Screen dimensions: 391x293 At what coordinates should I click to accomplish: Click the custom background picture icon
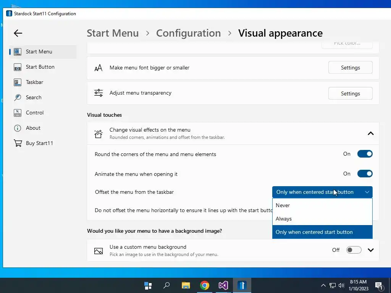[98, 251]
